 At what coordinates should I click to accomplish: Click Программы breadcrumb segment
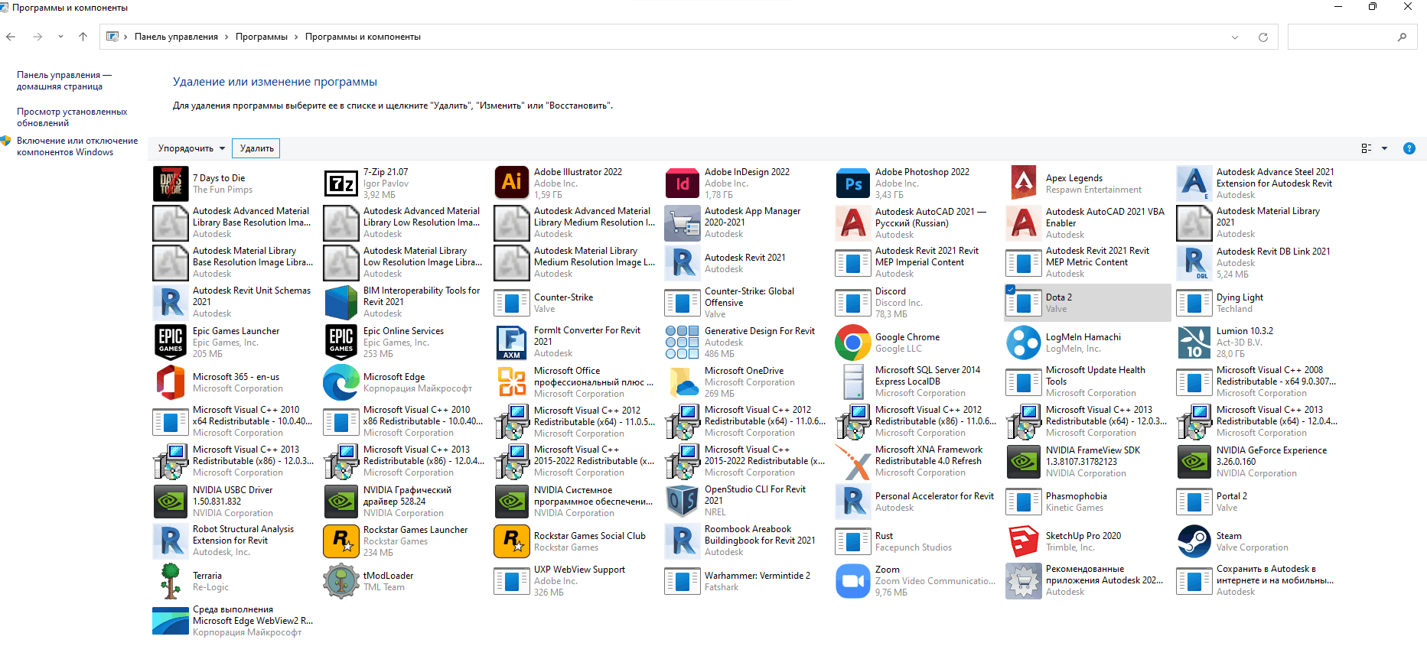point(262,37)
